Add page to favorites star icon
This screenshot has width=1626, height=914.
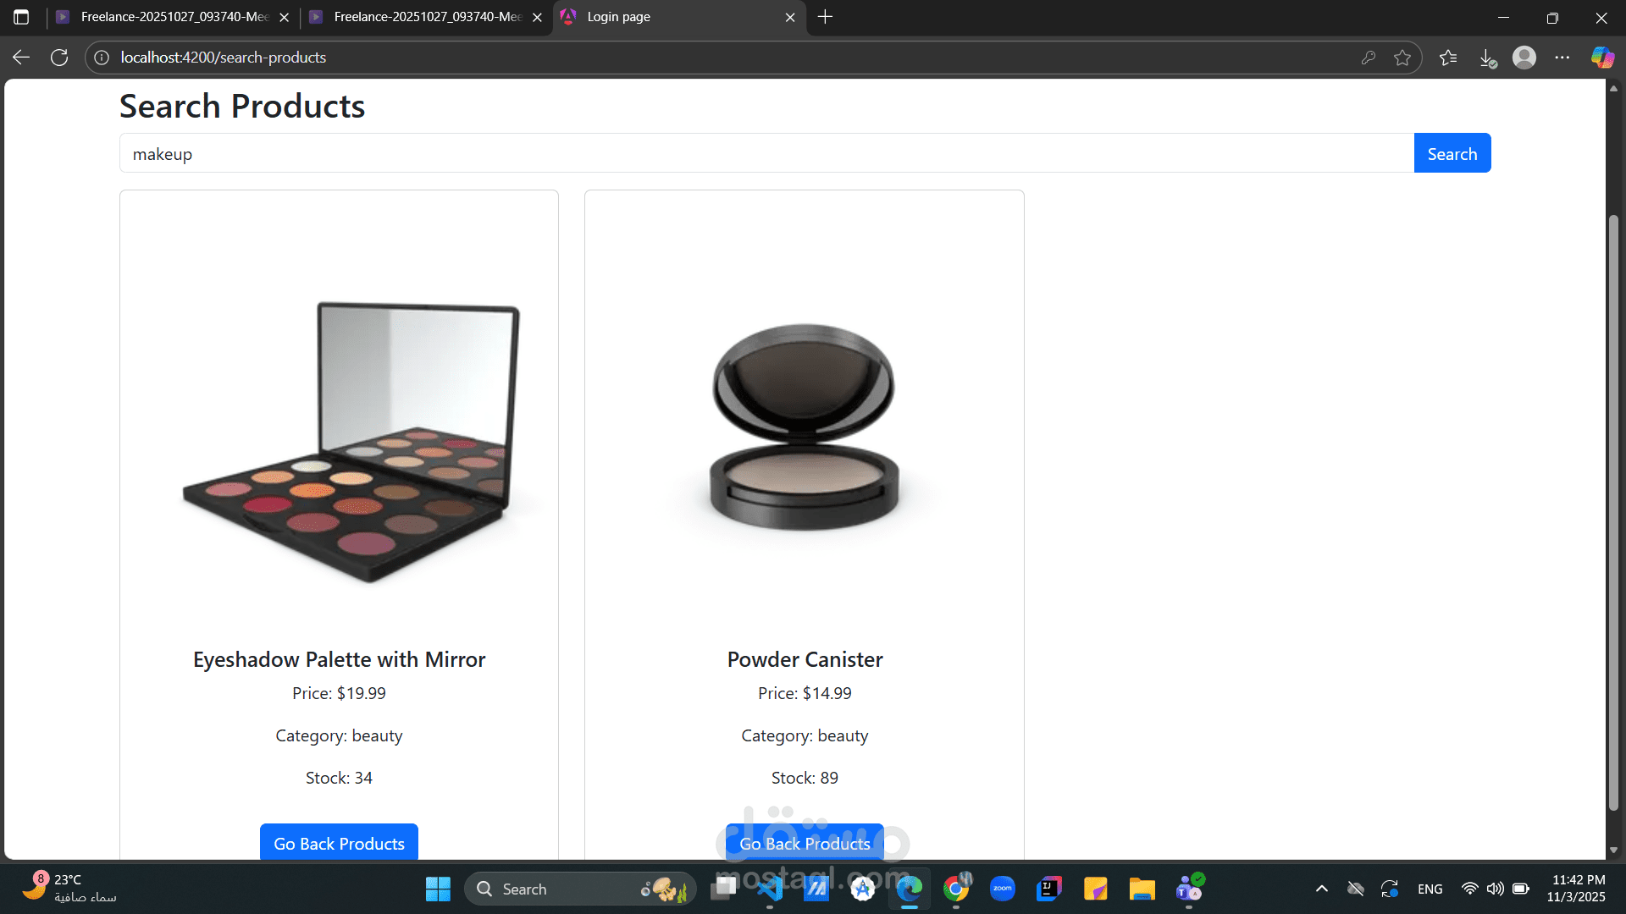tap(1402, 58)
